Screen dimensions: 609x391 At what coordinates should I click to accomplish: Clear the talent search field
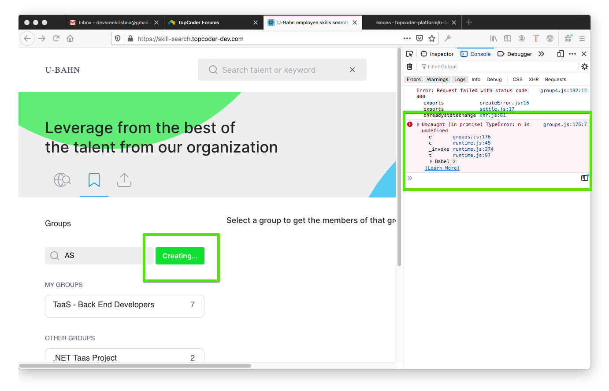(352, 70)
